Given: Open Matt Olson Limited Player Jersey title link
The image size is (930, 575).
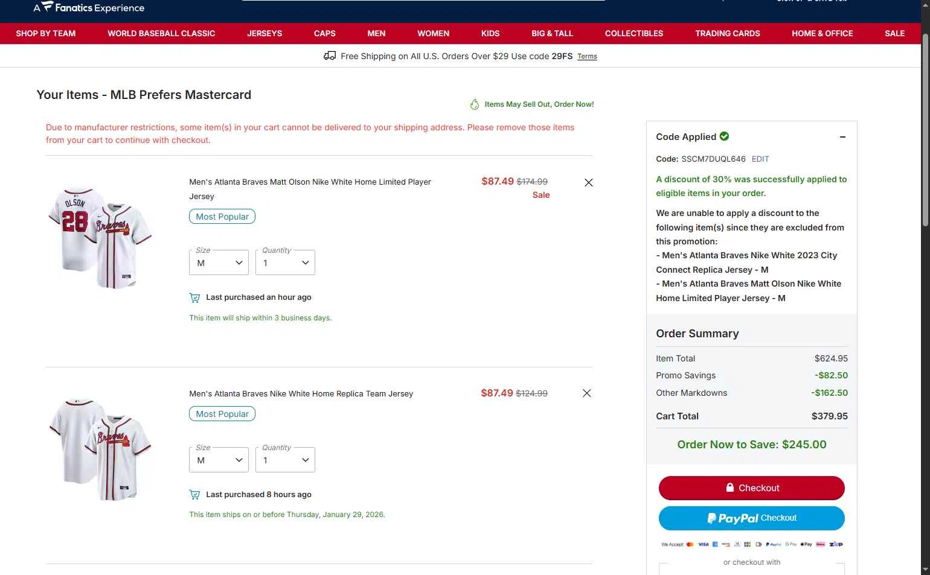Looking at the screenshot, I should click(x=310, y=189).
